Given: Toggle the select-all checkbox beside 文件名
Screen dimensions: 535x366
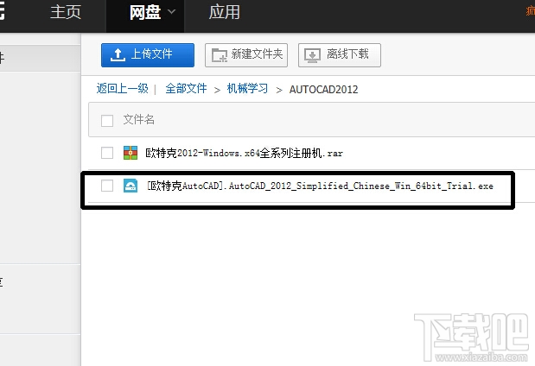Looking at the screenshot, I should [107, 121].
